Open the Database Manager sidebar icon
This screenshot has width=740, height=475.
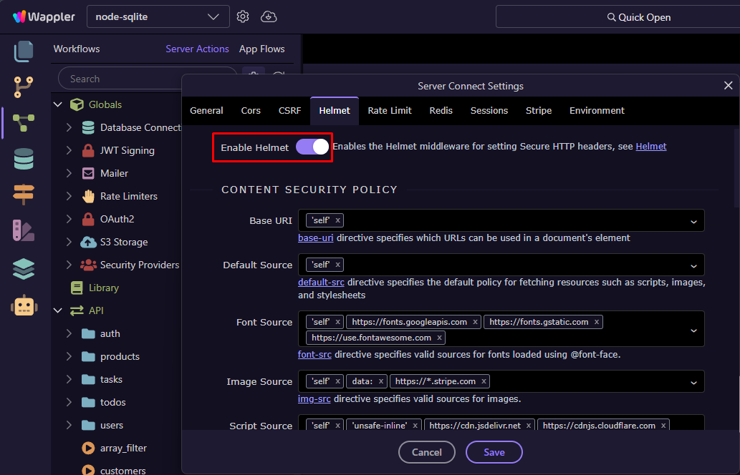pos(24,159)
